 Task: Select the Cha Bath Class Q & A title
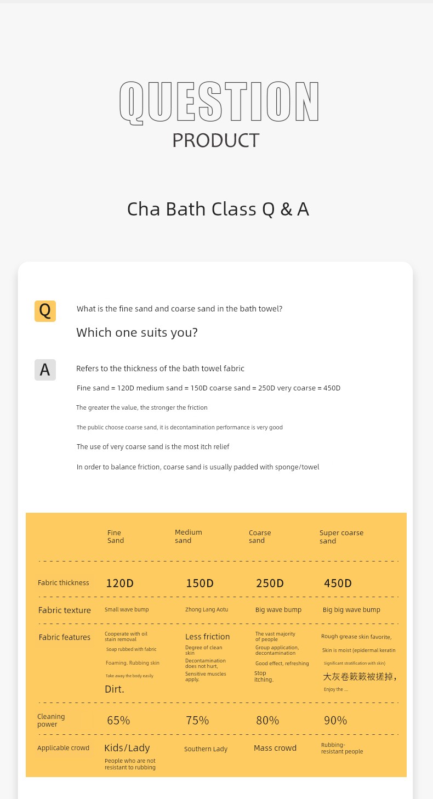point(218,209)
